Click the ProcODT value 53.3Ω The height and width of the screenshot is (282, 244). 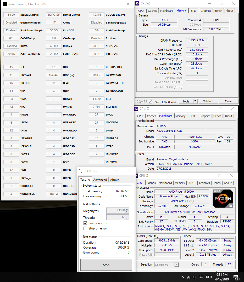pos(54,30)
